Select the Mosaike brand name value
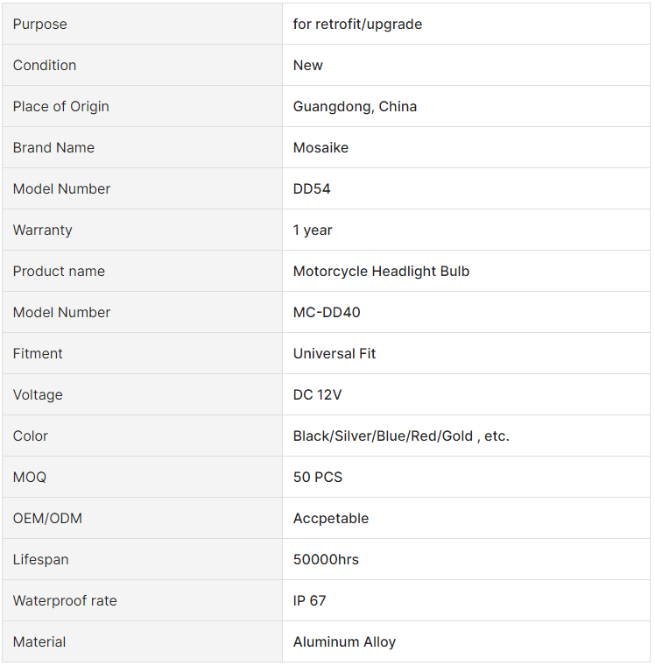655x666 pixels. [320, 147]
